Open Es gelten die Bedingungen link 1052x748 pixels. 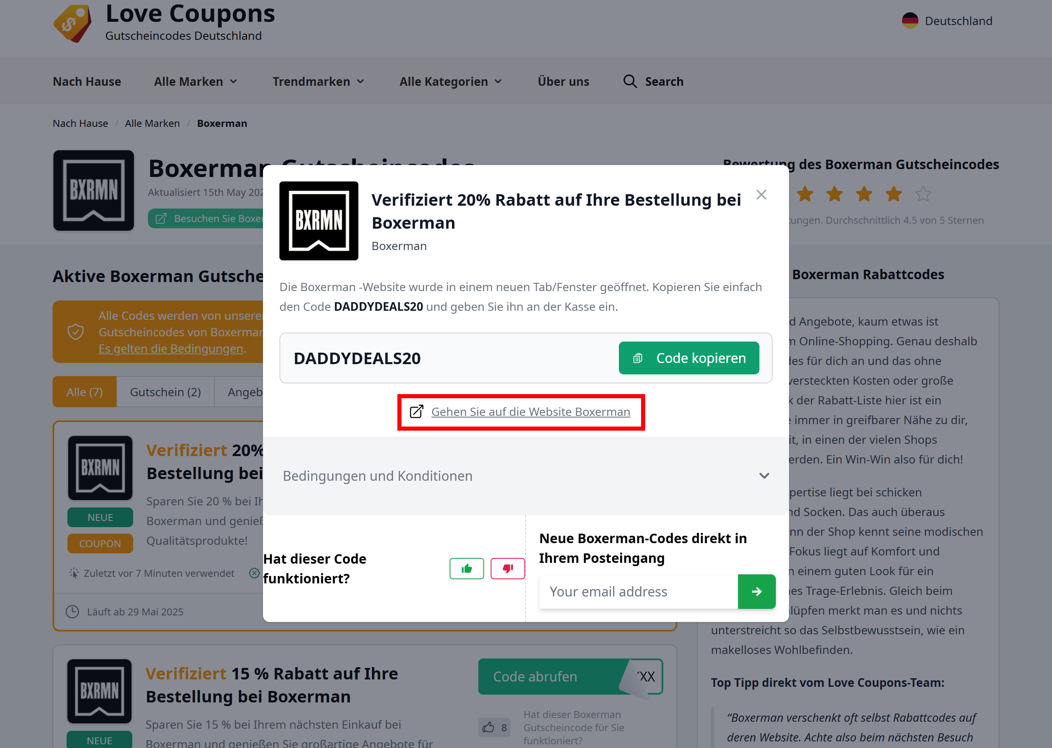coord(171,349)
